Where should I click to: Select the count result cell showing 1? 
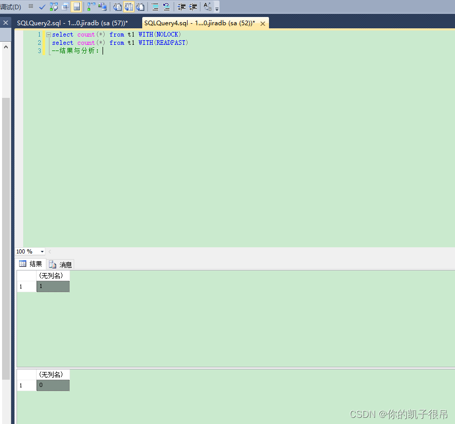coord(53,286)
